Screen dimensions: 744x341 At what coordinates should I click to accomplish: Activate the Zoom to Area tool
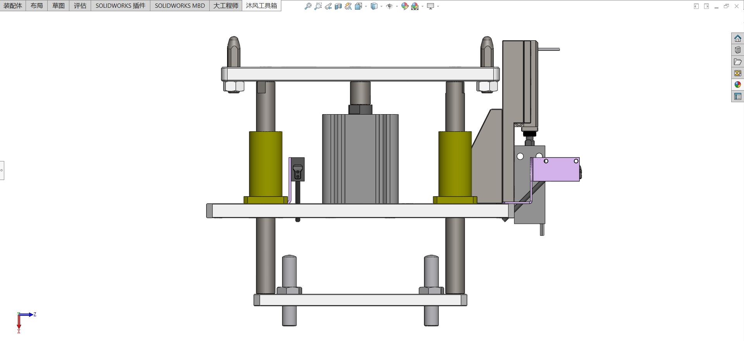(318, 6)
